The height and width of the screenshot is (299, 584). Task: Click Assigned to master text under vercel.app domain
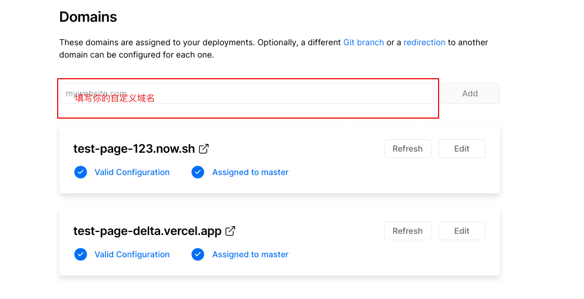(250, 254)
